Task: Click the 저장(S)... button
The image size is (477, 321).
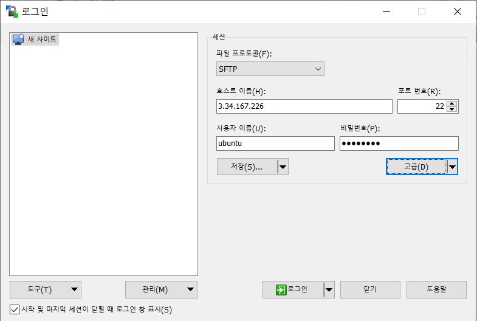Action: click(247, 167)
